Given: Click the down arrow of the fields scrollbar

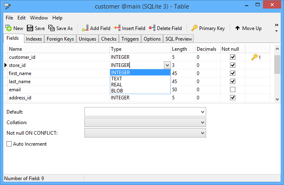Looking at the screenshot, I should 277,99.
